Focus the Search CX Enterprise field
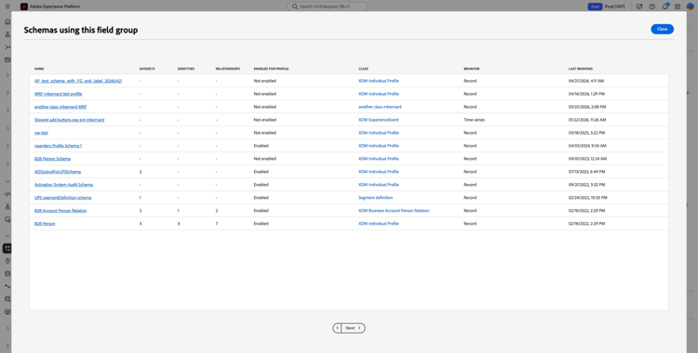Viewport: 698px width, 353px height. [x=328, y=7]
